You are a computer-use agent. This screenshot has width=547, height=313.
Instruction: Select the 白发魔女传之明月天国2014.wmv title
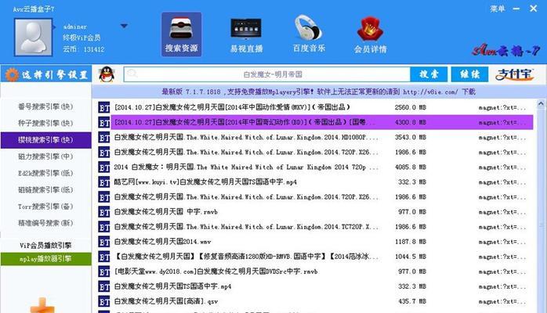[162, 242]
